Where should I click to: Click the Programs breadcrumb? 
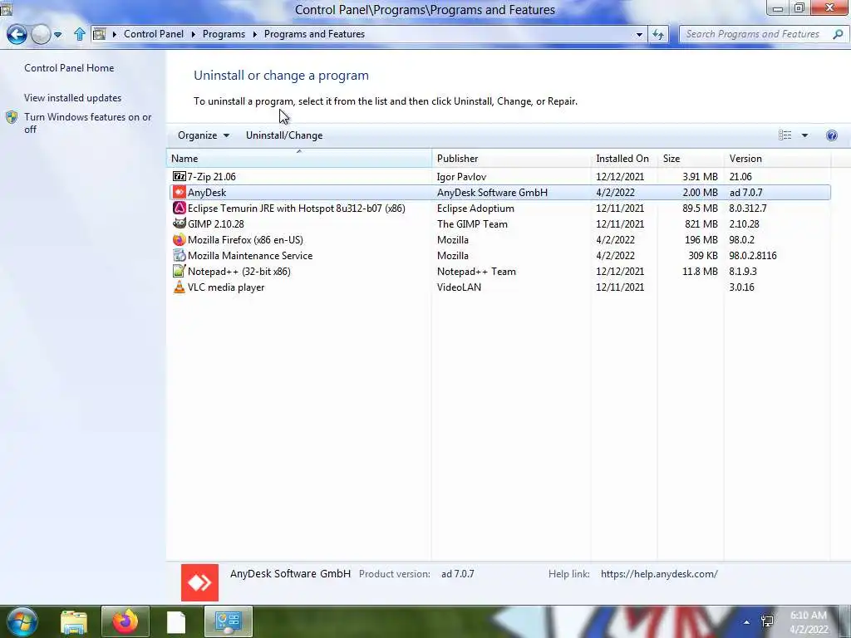coord(224,33)
